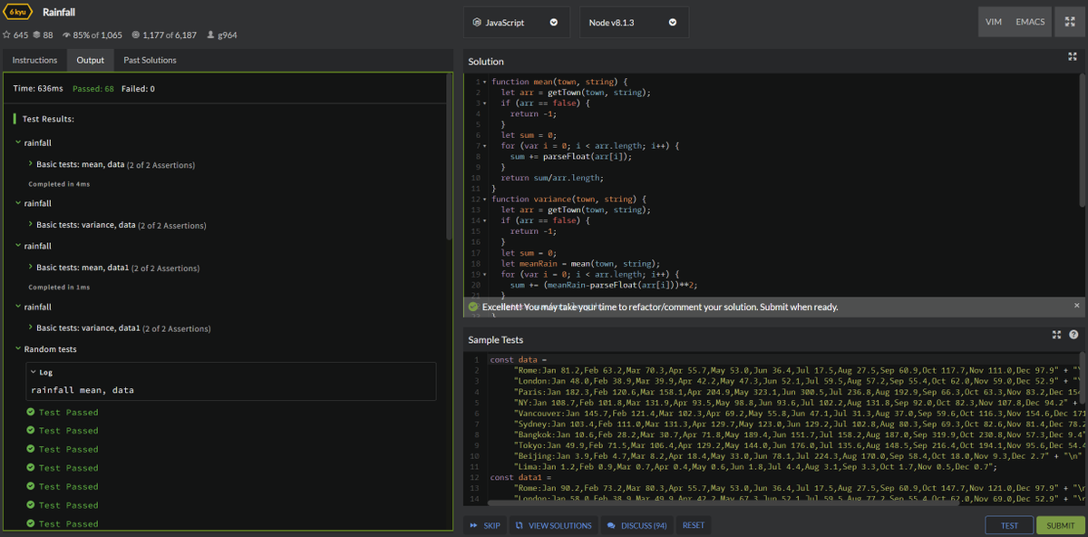This screenshot has width=1088, height=537.
Task: Click the 6 kyu rank badge
Action: [19, 12]
